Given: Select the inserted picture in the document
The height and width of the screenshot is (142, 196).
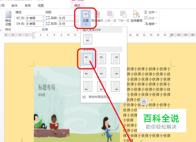Looking at the screenshot, I should coord(77,104).
